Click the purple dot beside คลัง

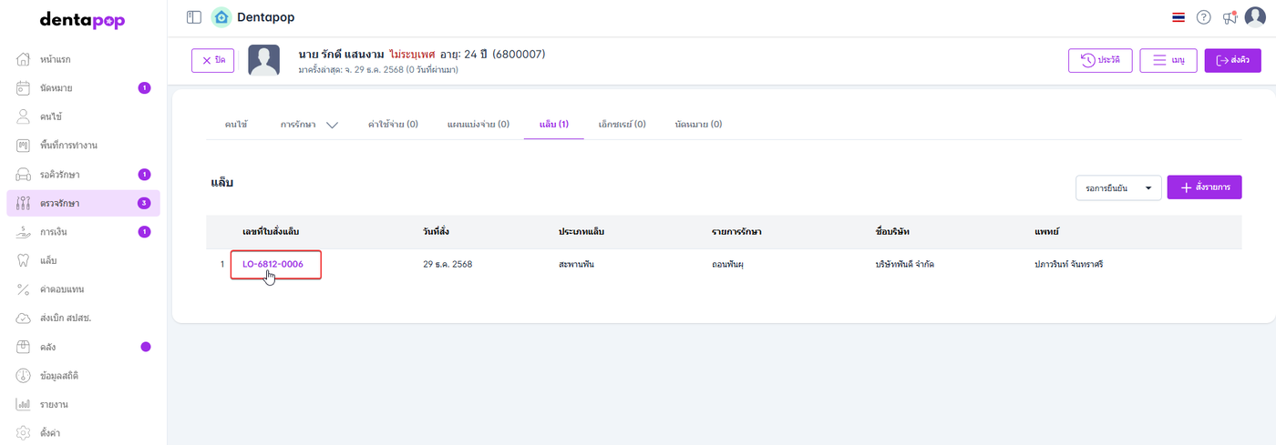tap(146, 347)
